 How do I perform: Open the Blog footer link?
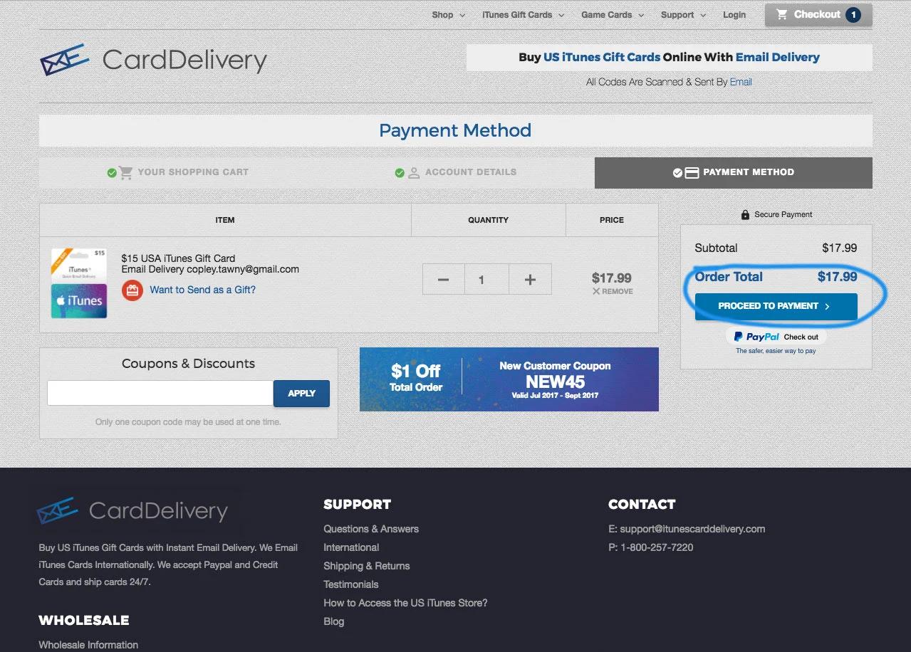point(333,621)
